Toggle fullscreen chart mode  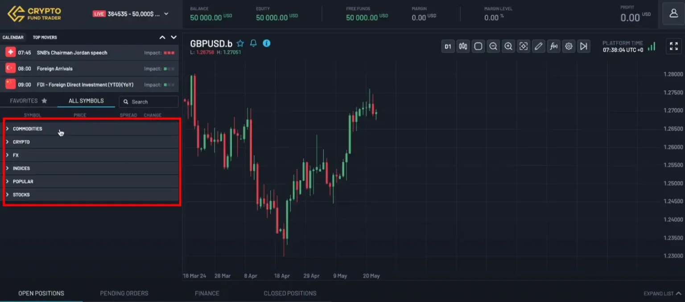click(674, 46)
